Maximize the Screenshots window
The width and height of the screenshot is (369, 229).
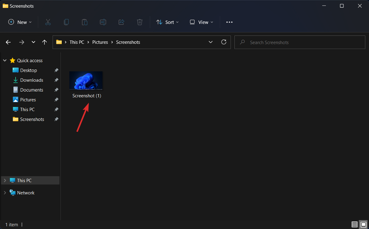342,6
